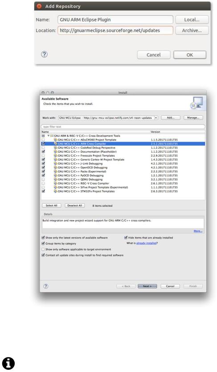Click the Select All button
217x372 pixels.
51,205
